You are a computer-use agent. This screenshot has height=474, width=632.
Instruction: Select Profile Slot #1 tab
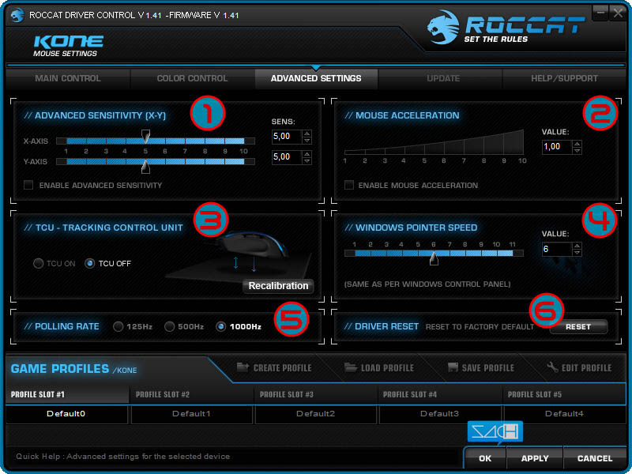[x=67, y=394]
